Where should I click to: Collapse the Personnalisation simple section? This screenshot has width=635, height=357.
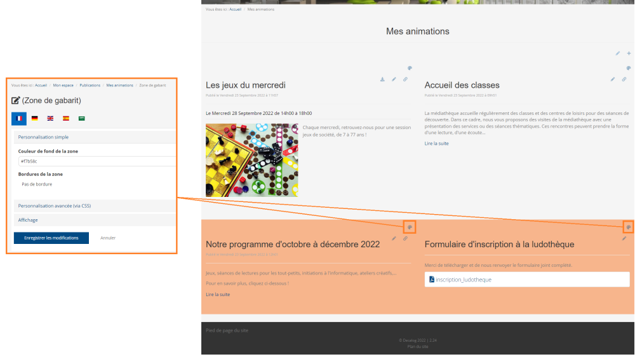pyautogui.click(x=43, y=137)
